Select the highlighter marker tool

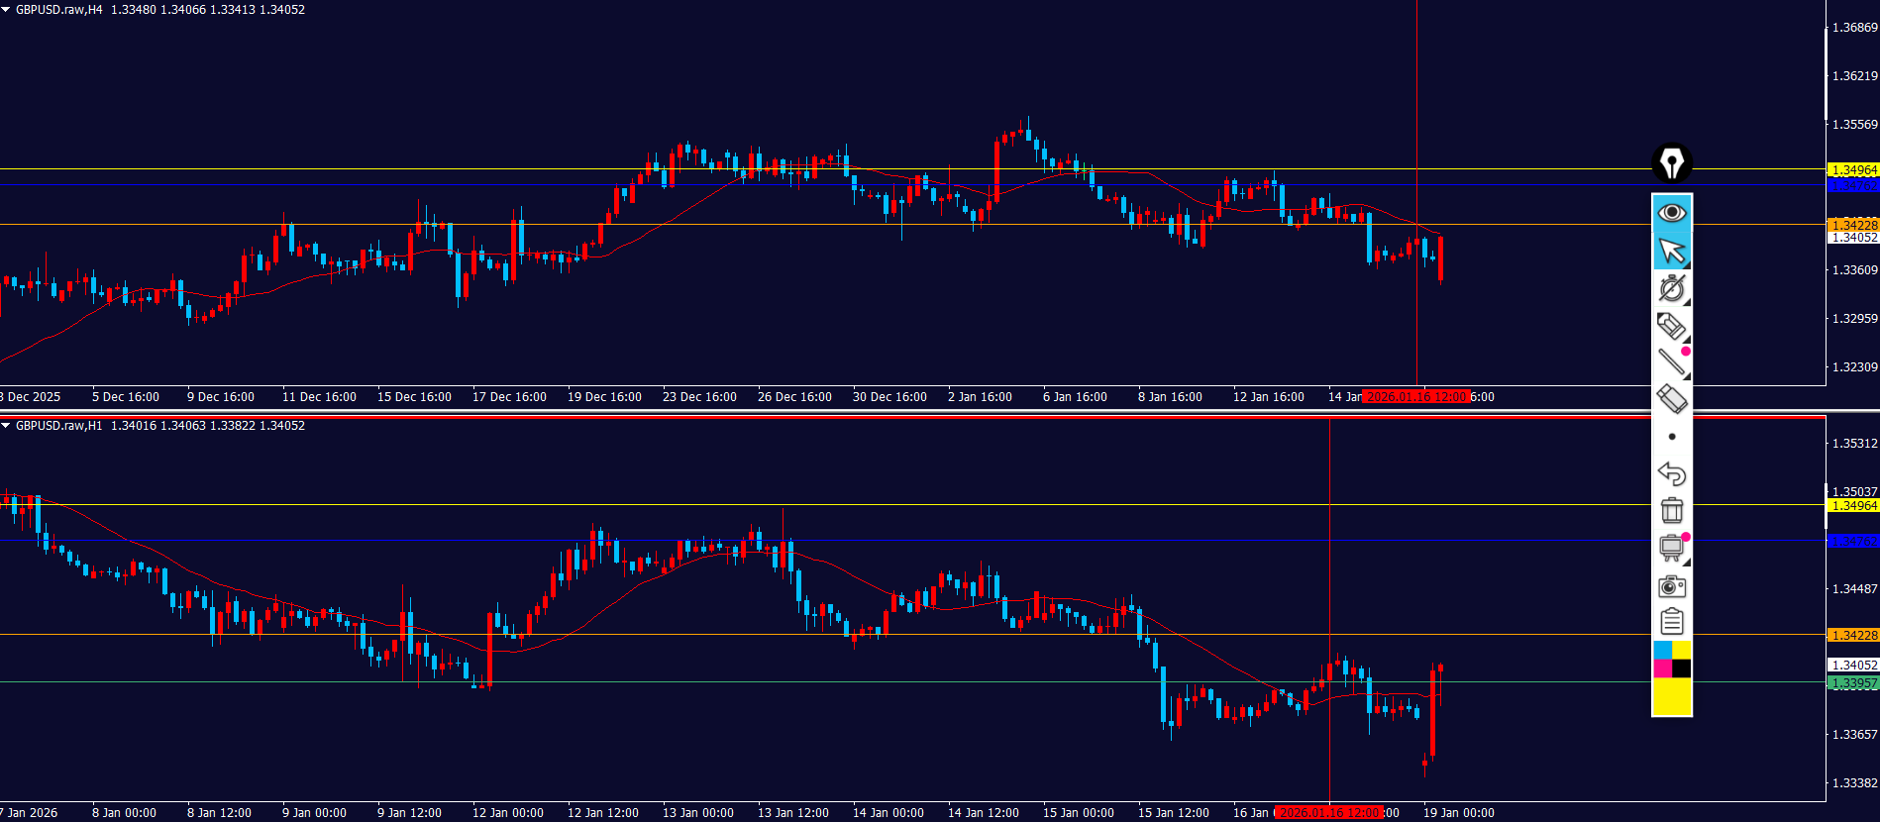1672,325
